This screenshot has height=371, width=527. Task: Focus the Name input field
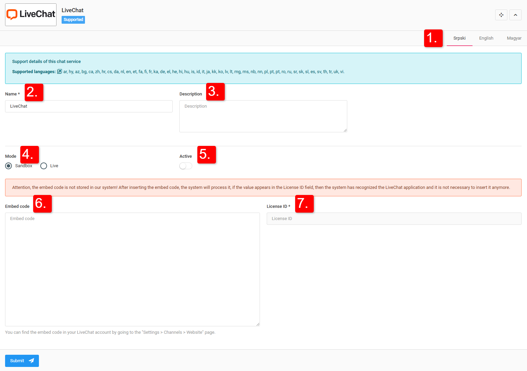pos(89,106)
